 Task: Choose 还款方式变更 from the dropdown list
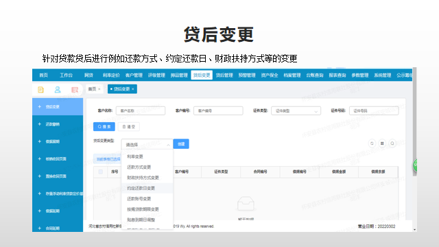point(147,167)
